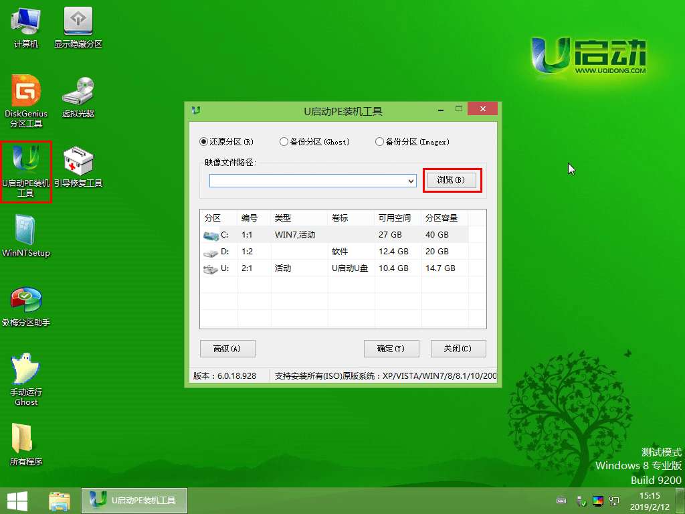Viewport: 685px width, 514px height.
Task: Click the 浏览(B) browse button
Action: pyautogui.click(x=452, y=180)
